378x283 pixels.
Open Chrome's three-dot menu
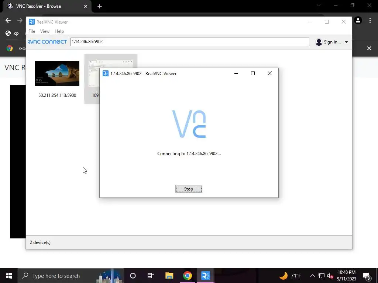pos(370,21)
